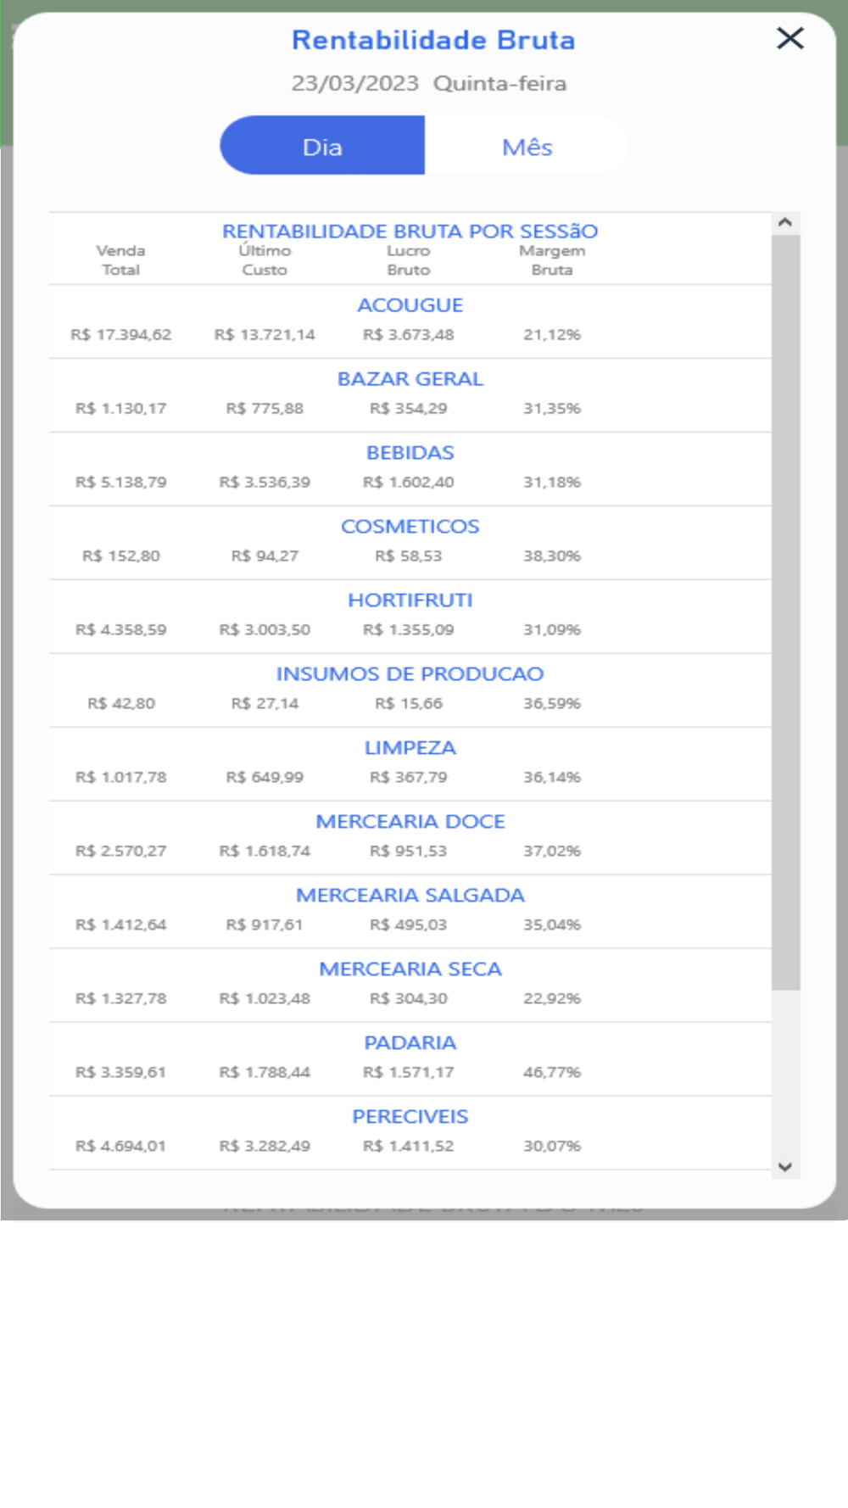Click the MERCEARIA SECA heading
Screen dimensions: 848x1508
point(410,969)
